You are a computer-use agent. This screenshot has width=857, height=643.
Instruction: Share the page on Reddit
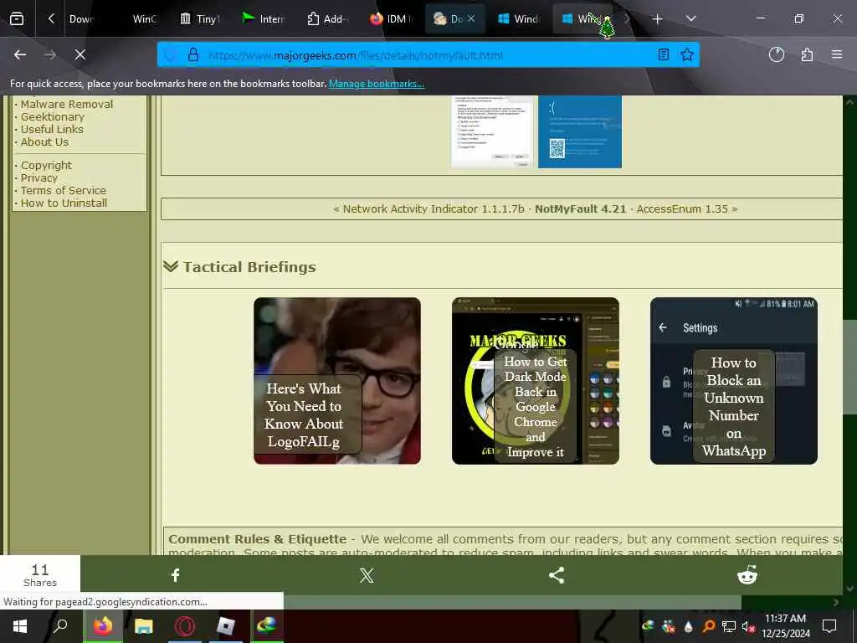(x=747, y=574)
